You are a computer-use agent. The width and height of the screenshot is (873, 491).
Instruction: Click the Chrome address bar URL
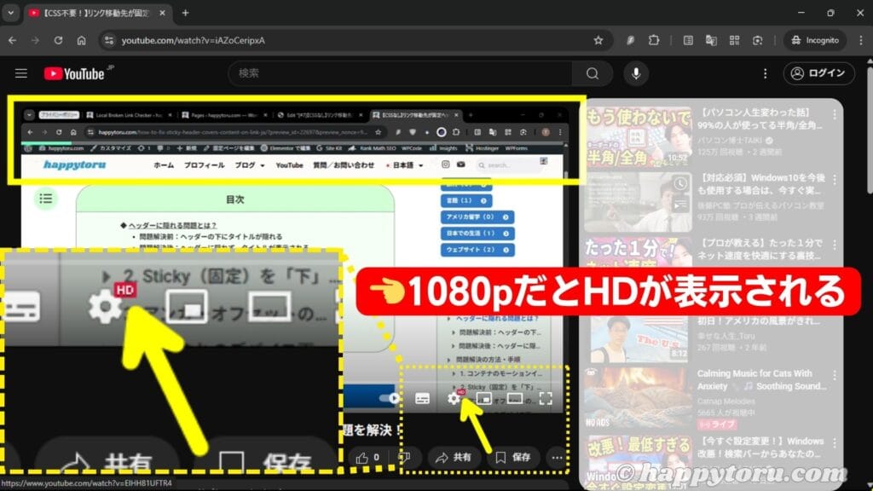pos(194,40)
